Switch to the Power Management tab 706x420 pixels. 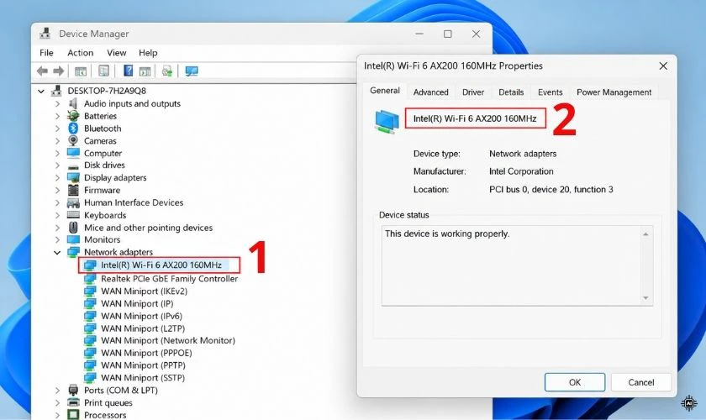[614, 92]
